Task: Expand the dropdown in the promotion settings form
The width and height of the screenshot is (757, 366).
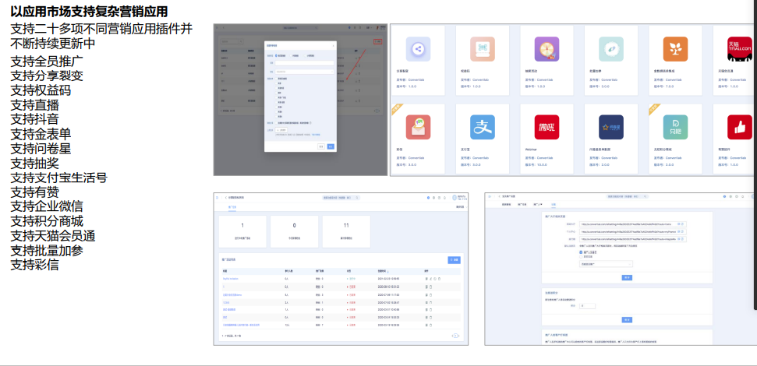Action: [x=606, y=264]
